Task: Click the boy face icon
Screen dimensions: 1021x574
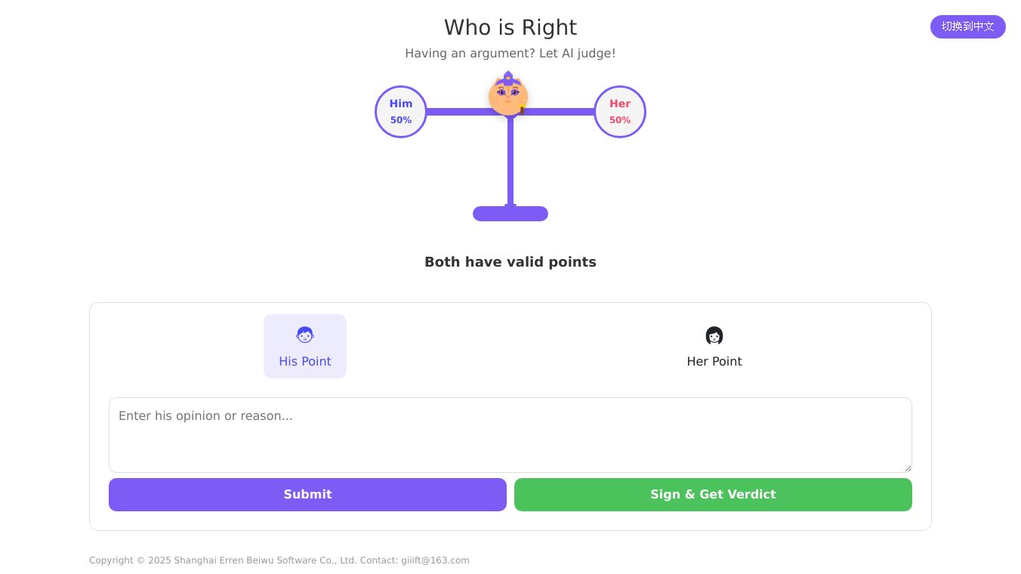Action: 305,335
